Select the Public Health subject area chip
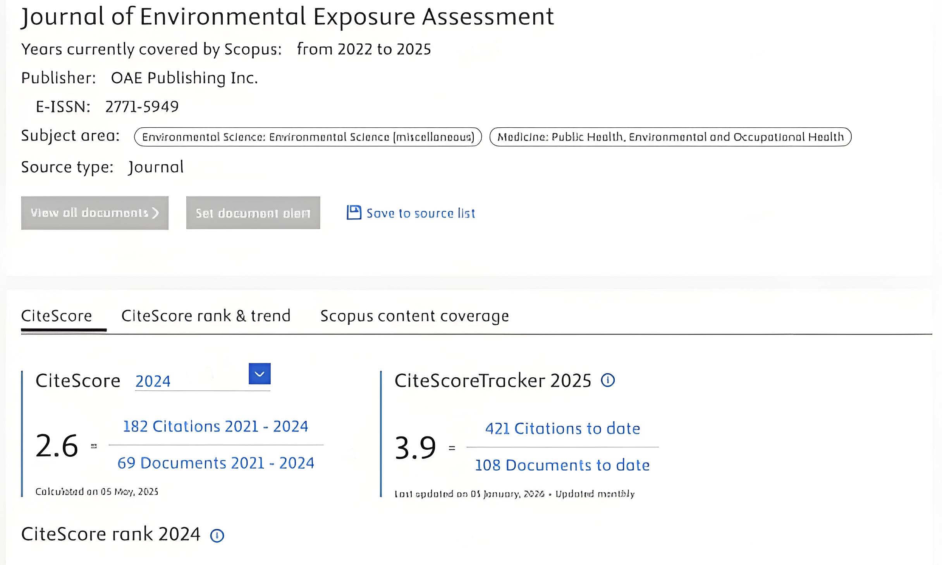 [670, 136]
